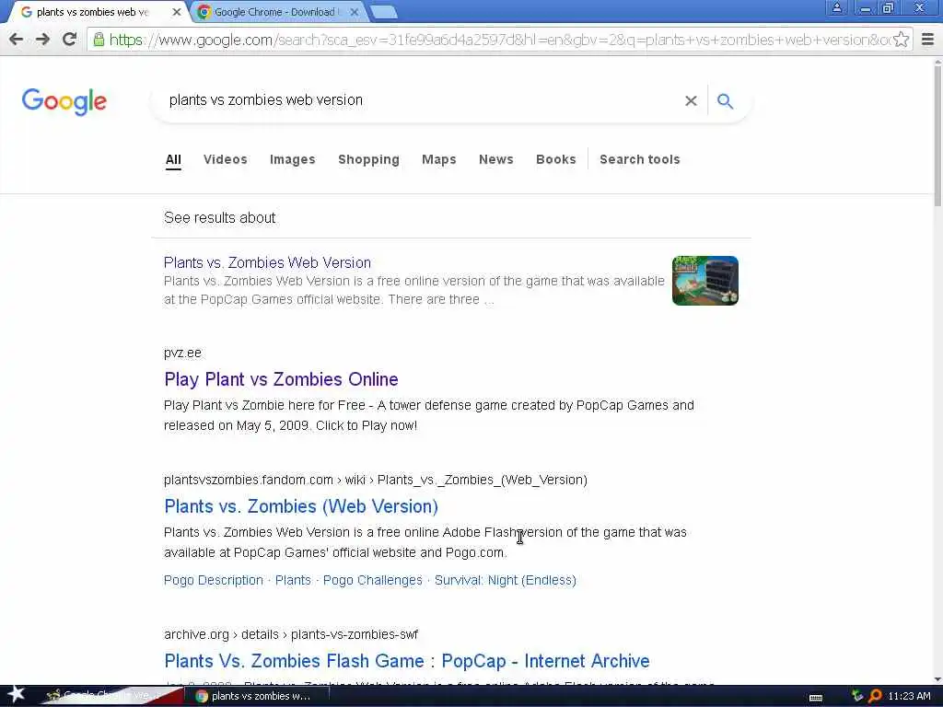Click the green network tray icon
This screenshot has height=707, width=943.
[857, 696]
